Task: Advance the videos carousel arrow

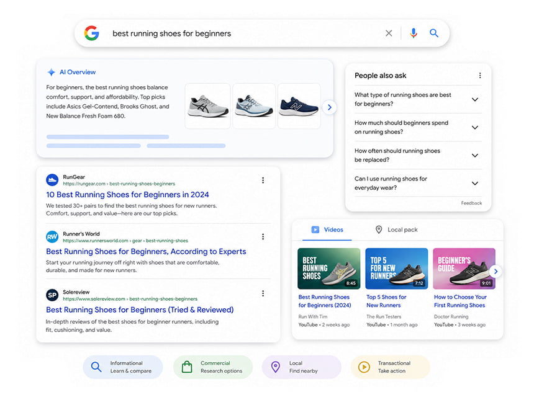Action: tap(496, 272)
